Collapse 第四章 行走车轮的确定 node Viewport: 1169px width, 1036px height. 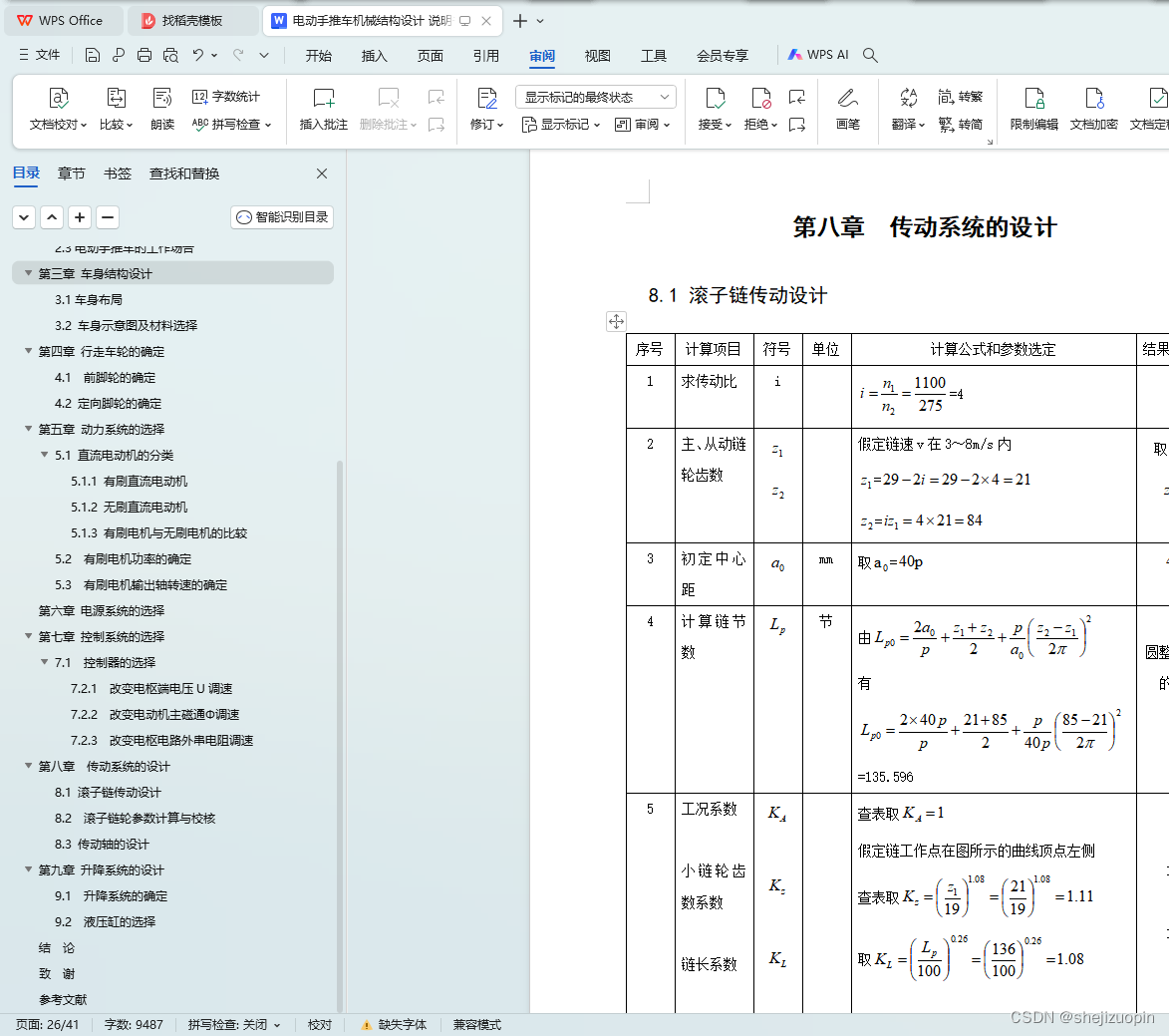coord(28,351)
